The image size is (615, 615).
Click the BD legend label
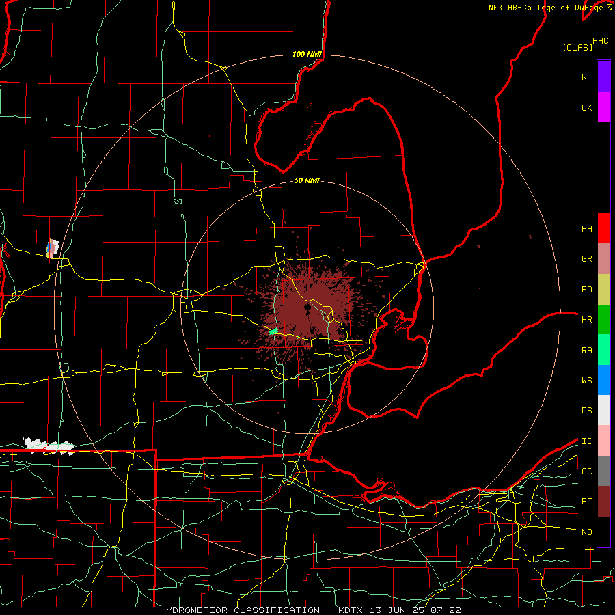[587, 290]
